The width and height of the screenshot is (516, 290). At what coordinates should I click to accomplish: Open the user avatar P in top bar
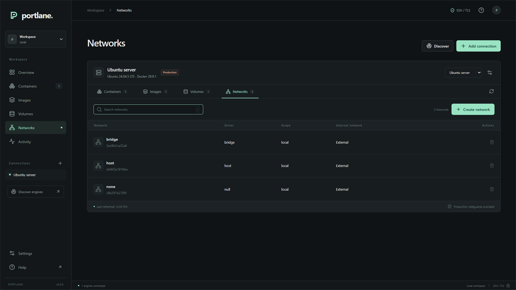pyautogui.click(x=496, y=10)
